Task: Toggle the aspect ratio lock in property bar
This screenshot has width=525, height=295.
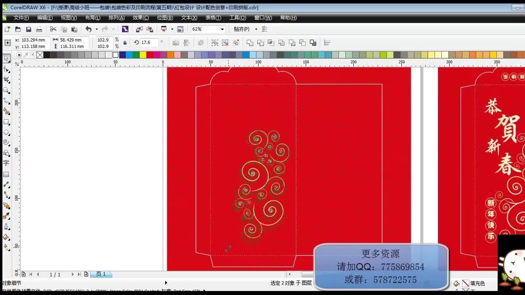Action: point(125,42)
